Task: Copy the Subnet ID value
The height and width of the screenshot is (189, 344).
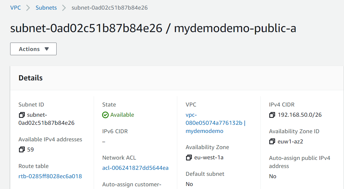Action: click(22, 115)
